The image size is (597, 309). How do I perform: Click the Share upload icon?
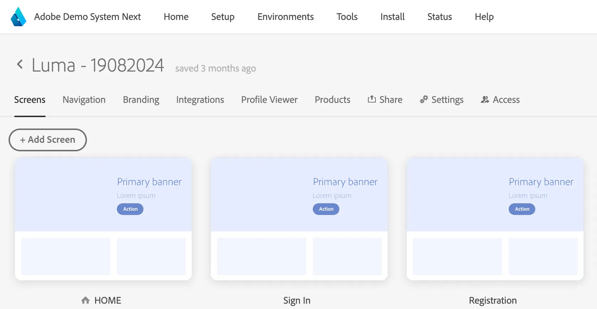pyautogui.click(x=372, y=99)
